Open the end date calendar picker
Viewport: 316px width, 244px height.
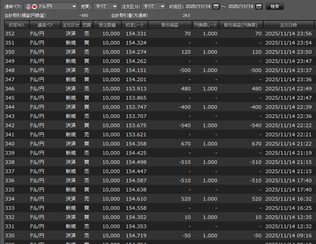tap(259, 7)
